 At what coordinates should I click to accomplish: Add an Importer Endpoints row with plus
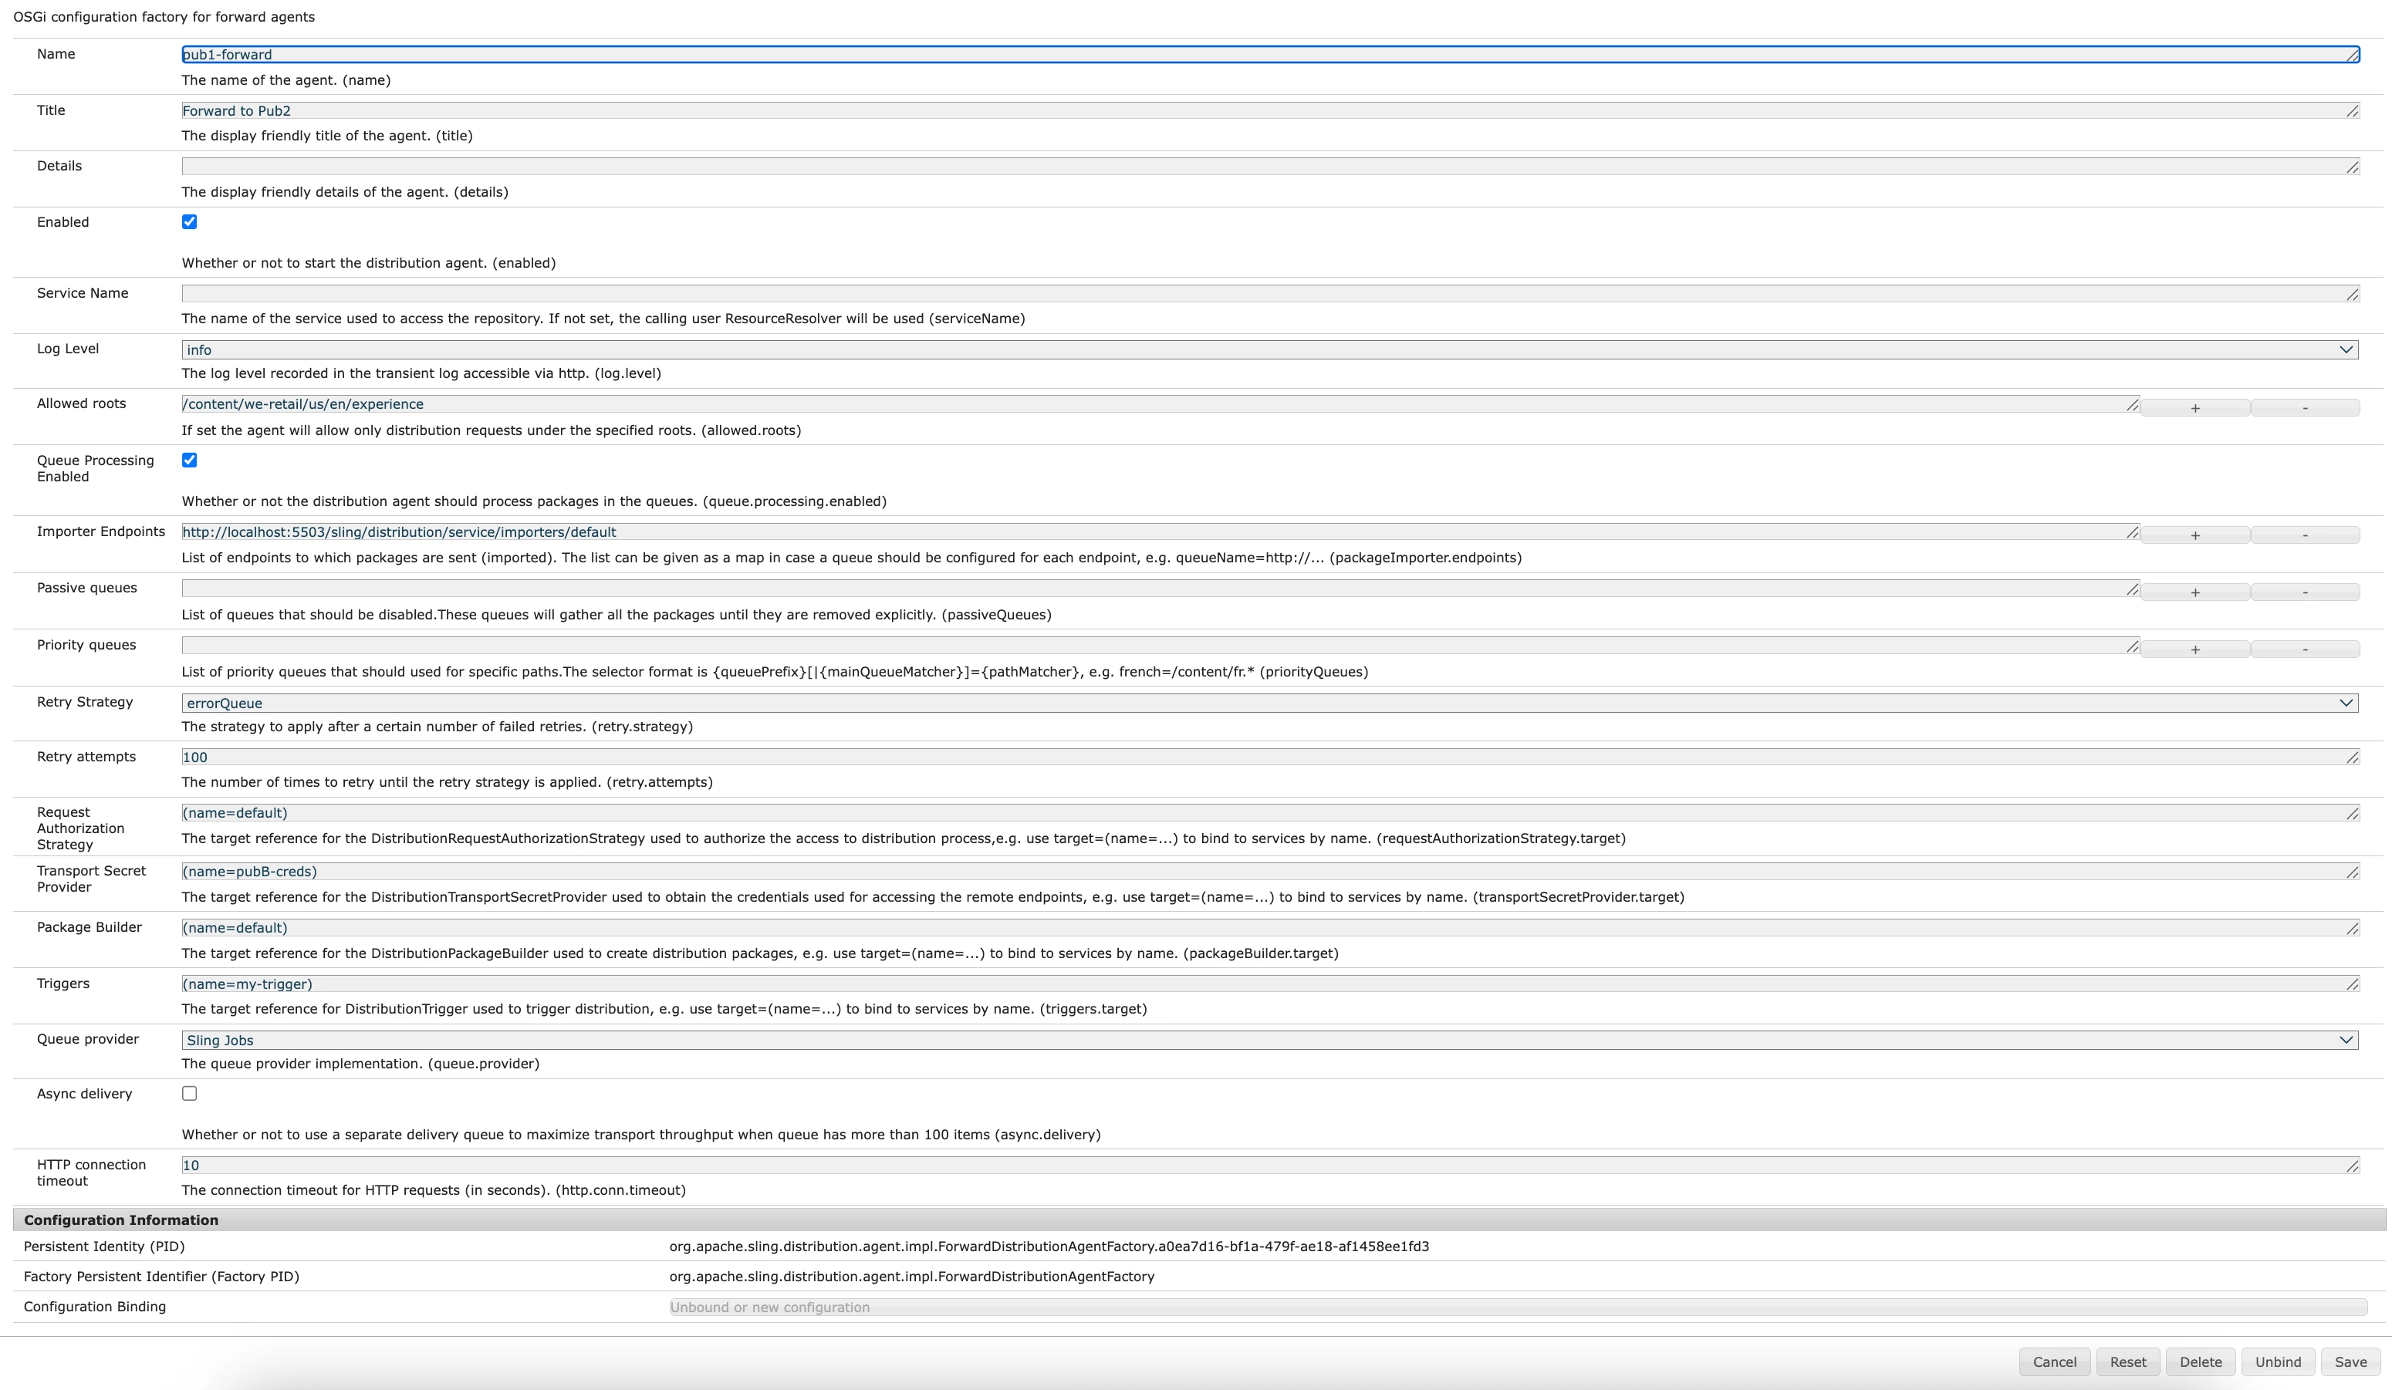point(2194,535)
